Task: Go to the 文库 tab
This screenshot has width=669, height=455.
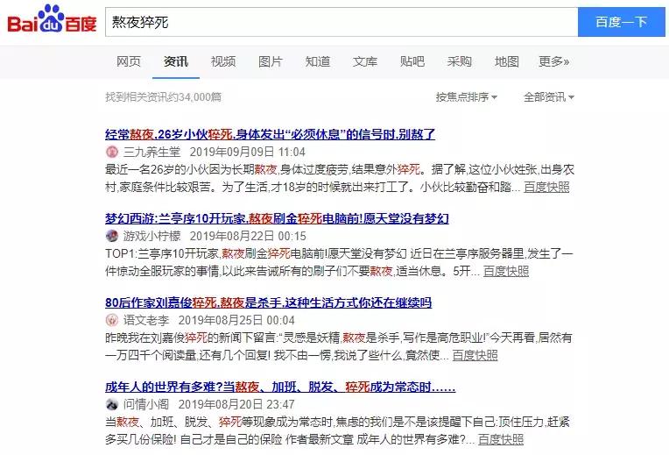Action: [x=365, y=61]
